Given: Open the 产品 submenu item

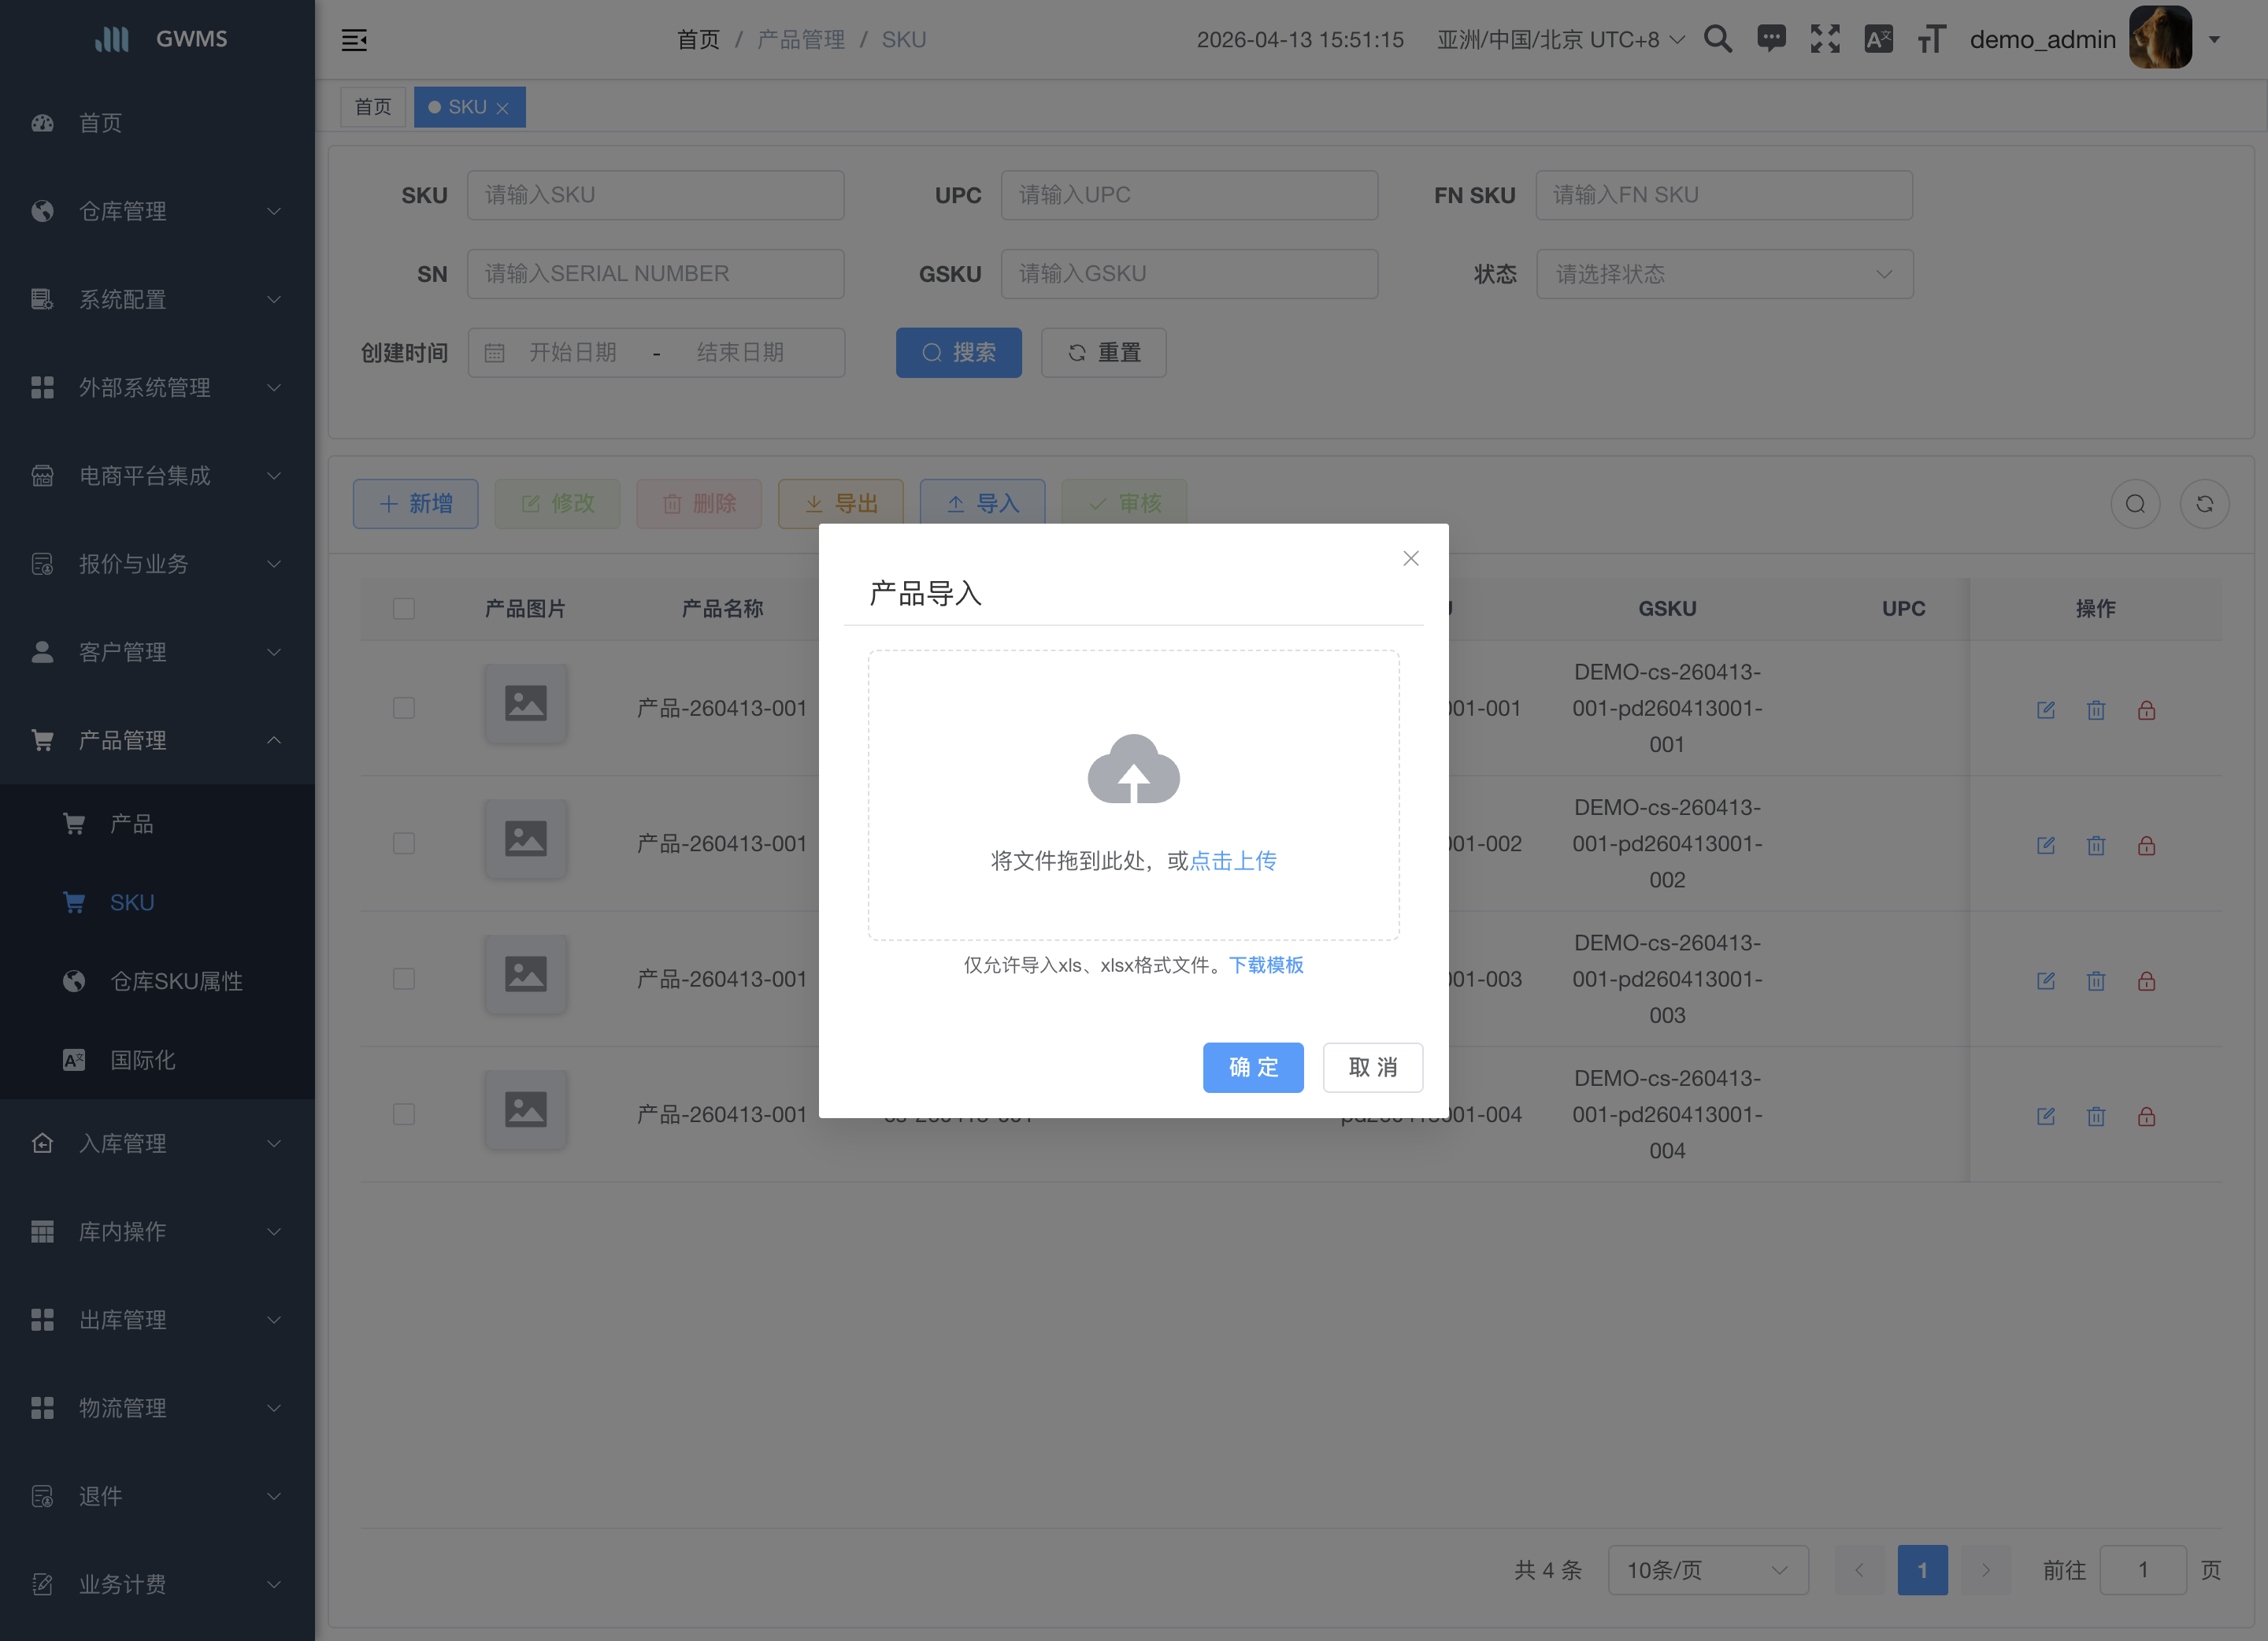Looking at the screenshot, I should click(157, 823).
